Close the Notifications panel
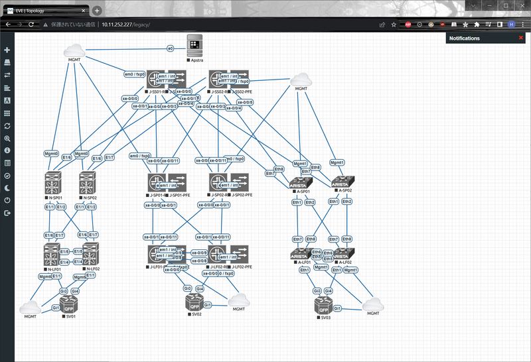The width and height of the screenshot is (531, 362). click(x=520, y=38)
